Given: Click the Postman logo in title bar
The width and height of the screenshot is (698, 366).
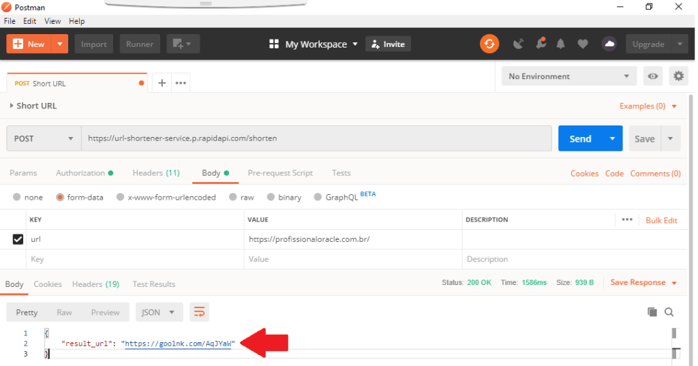Looking at the screenshot, I should click(x=6, y=7).
